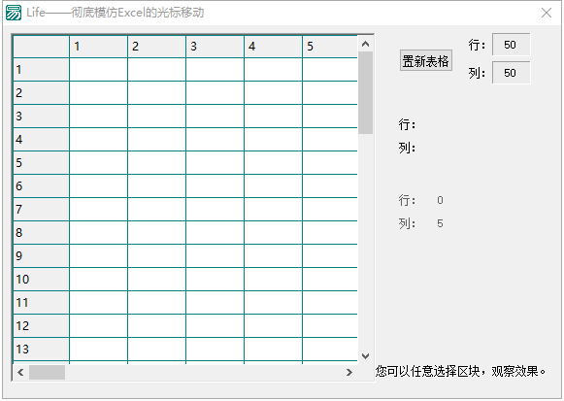
Task: Click the horizontal scrollbar thumb
Action: point(47,372)
